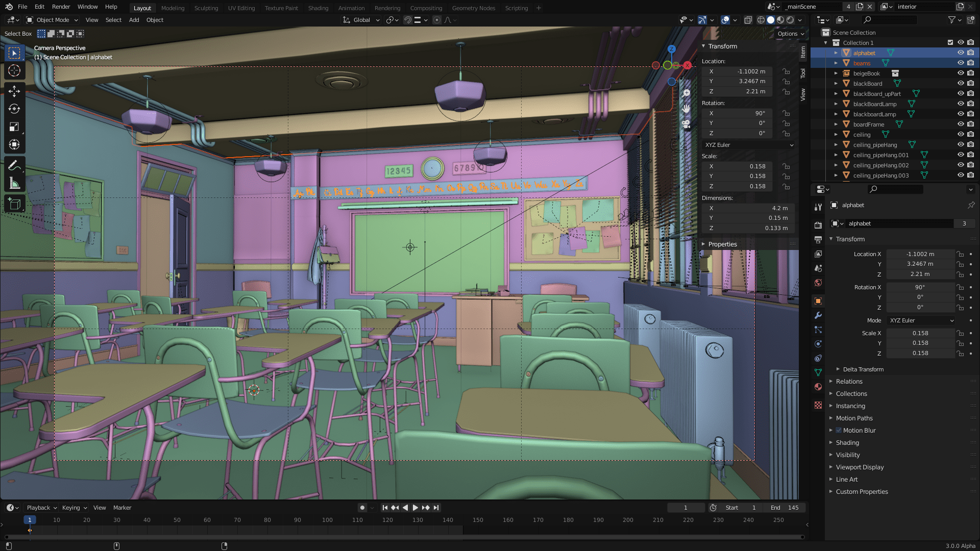
Task: Disable ceiling object for rendering via camera icon
Action: 970,134
